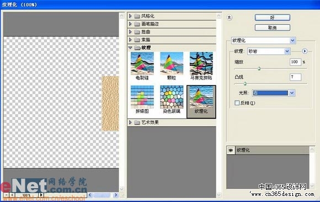This screenshot has height=202, width=320.
Task: Choose the 马赛克拼贴 filter thumbnail
Action: (x=201, y=63)
